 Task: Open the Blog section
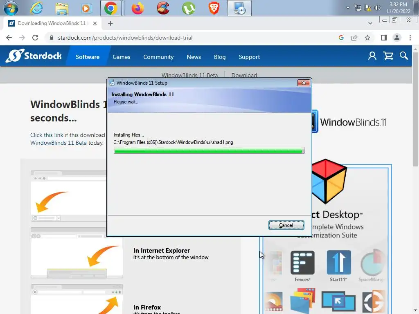[220, 57]
